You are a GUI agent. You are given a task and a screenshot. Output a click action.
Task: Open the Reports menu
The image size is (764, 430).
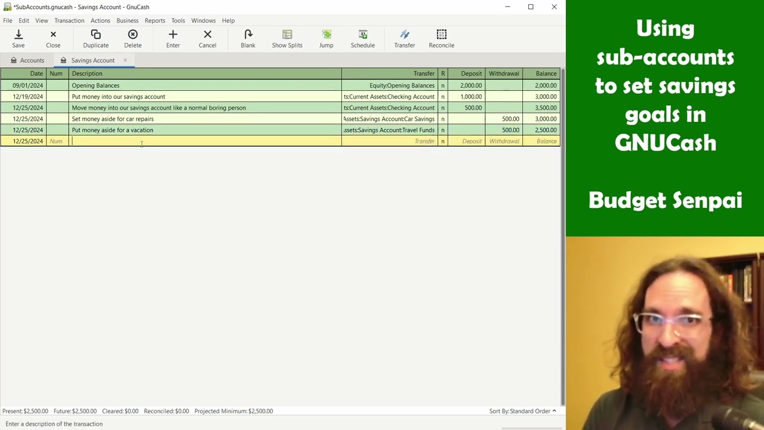pos(155,20)
